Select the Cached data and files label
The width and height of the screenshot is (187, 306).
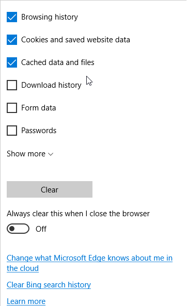click(x=58, y=62)
